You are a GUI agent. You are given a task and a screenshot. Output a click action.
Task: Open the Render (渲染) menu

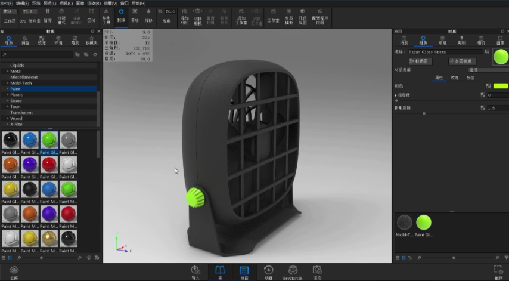click(94, 3)
